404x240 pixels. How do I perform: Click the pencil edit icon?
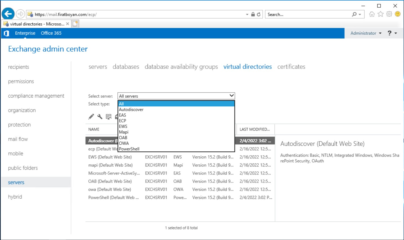tap(91, 116)
